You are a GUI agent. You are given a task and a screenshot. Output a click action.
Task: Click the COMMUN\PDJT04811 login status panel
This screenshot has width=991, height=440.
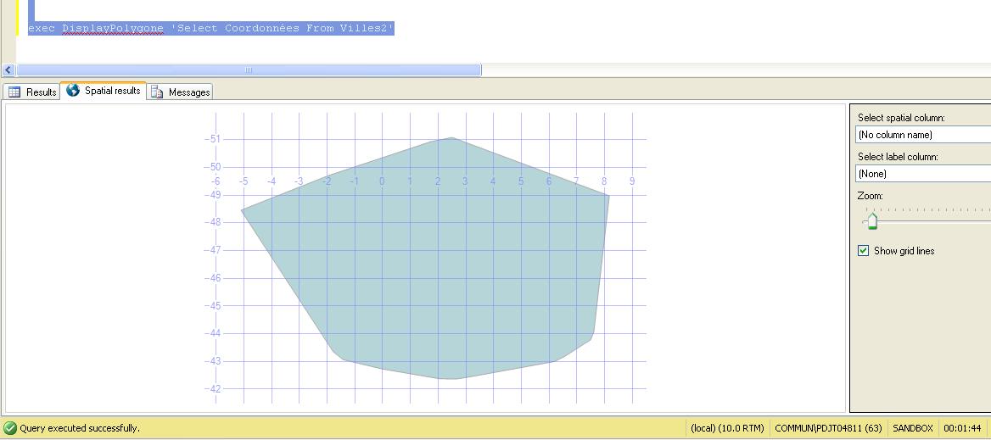(828, 428)
